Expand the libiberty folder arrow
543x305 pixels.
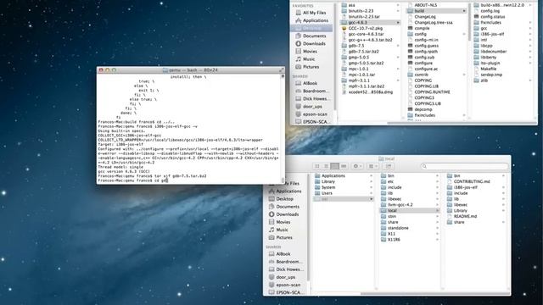click(530, 58)
